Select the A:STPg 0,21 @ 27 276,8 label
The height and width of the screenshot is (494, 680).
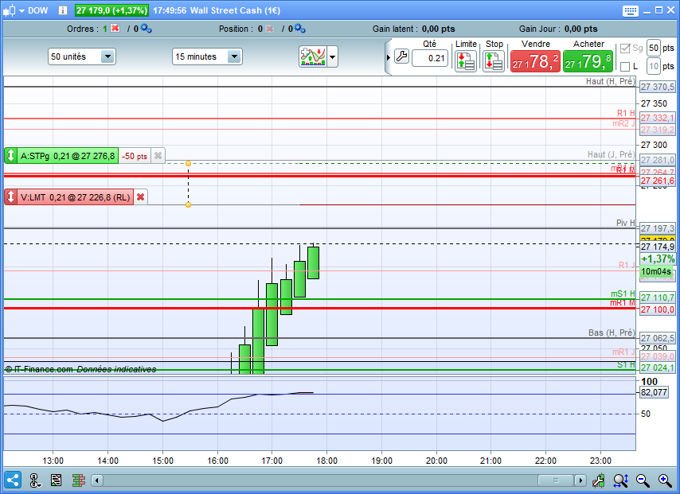click(68, 156)
